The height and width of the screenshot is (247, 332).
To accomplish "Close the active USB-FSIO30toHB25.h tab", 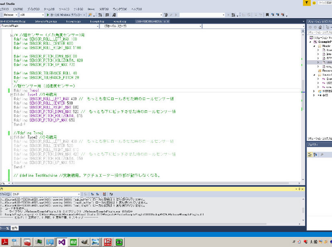I will 168,22.
